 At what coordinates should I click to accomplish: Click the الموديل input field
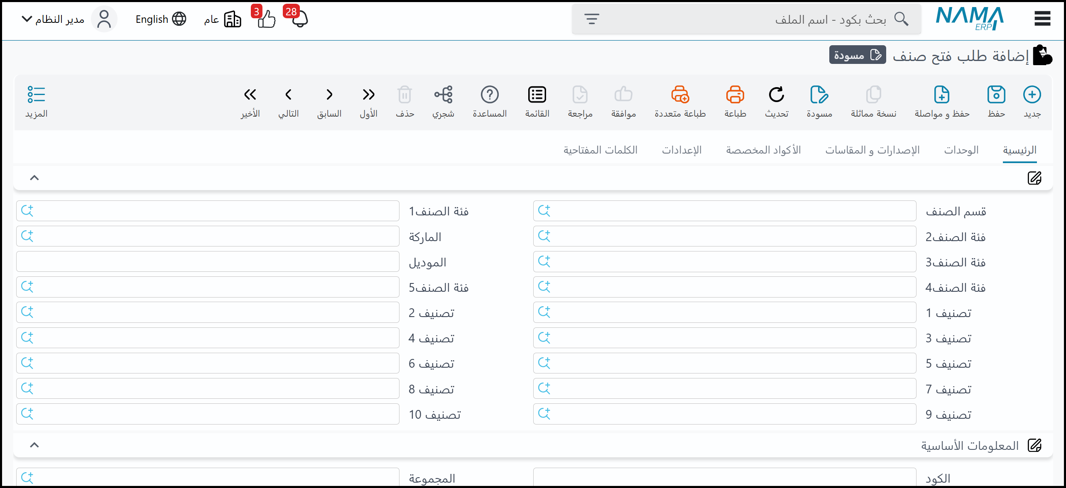pos(208,262)
